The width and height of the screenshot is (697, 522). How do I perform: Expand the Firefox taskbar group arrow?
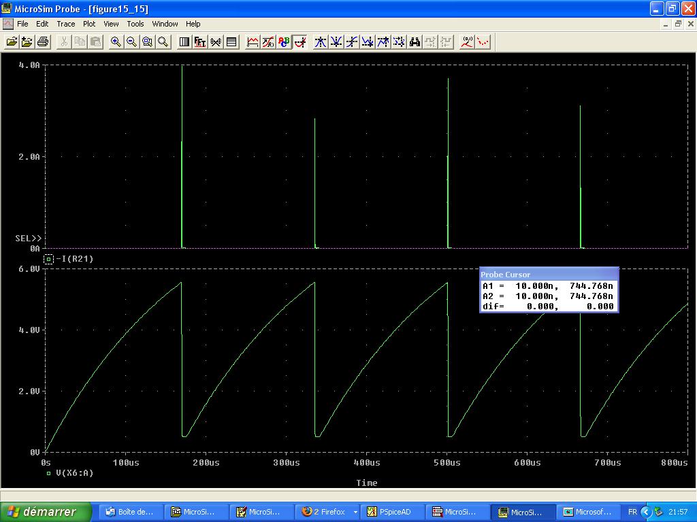[x=355, y=512]
